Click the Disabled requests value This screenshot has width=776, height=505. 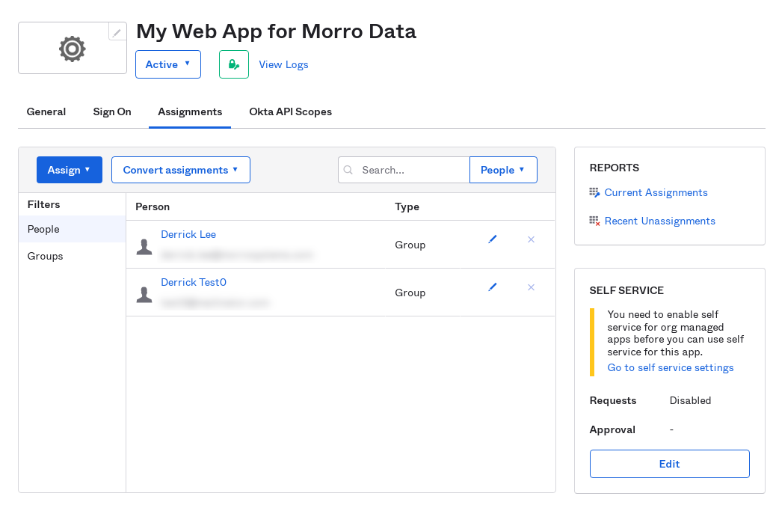click(x=690, y=400)
